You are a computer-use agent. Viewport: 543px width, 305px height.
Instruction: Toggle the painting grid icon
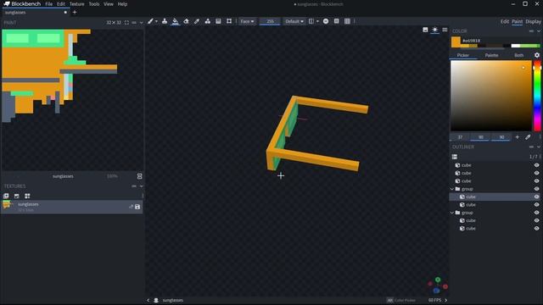347,21
